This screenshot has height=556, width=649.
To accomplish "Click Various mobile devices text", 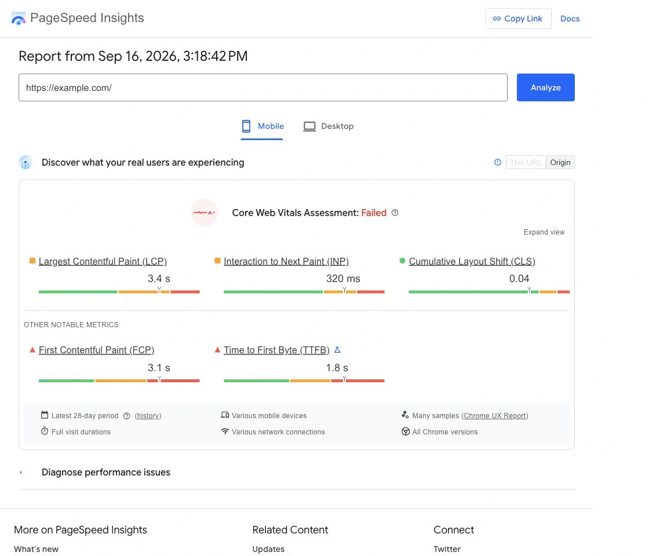I will point(269,416).
